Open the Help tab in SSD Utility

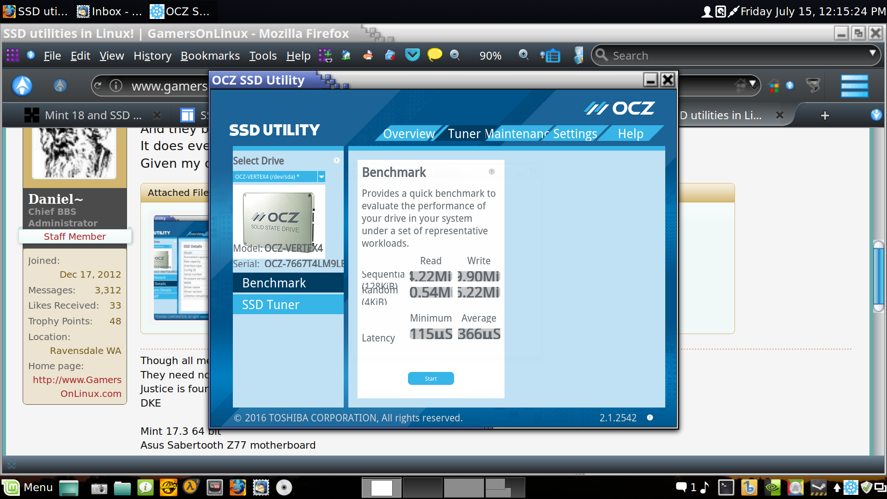(x=631, y=134)
